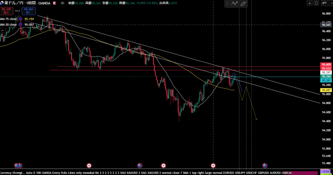Click the purple icon beside SMA 75

point(20,19)
